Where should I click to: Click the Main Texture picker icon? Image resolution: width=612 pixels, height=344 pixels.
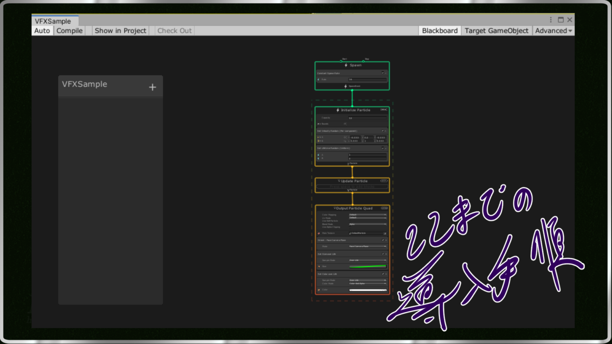pos(385,233)
